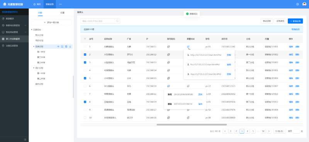This screenshot has height=142, width=309.
Task: Expand the 四川分校 tree node
Action: (34, 68)
